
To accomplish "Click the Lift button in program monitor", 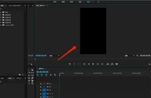I will 108,64.
